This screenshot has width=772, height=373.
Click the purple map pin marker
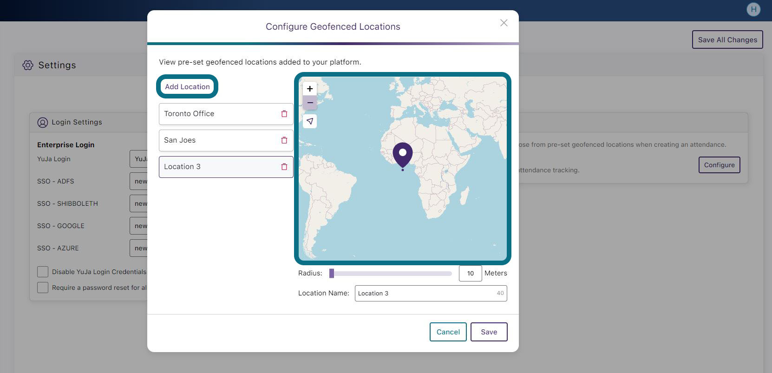pos(403,155)
